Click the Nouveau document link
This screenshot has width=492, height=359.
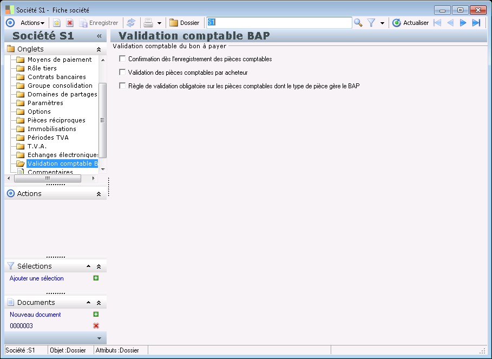35,315
